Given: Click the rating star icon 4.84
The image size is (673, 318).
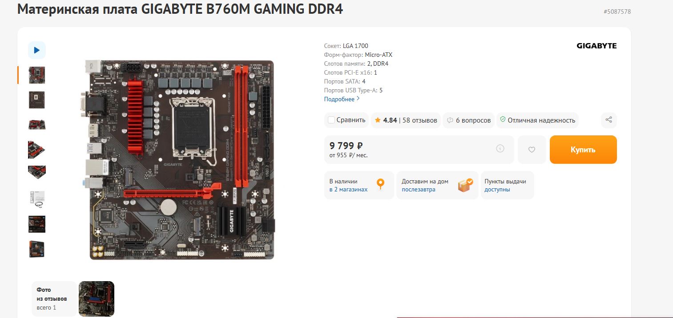Looking at the screenshot, I should coord(378,120).
